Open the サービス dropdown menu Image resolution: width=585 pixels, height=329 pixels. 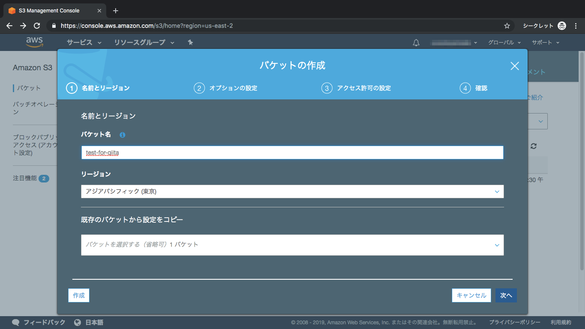[x=84, y=42]
